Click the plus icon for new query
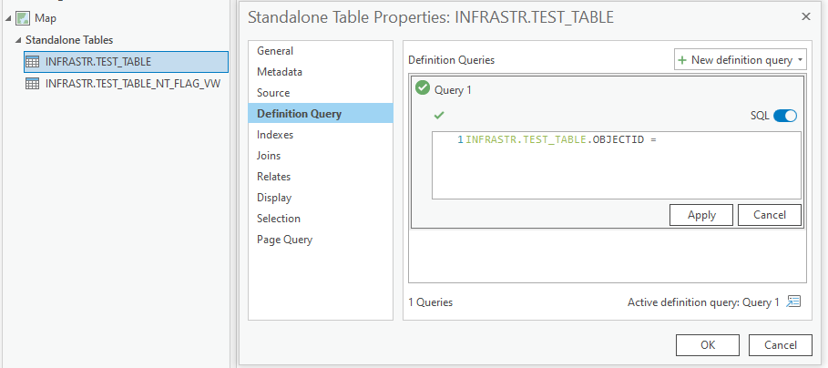The height and width of the screenshot is (368, 828). click(x=682, y=60)
